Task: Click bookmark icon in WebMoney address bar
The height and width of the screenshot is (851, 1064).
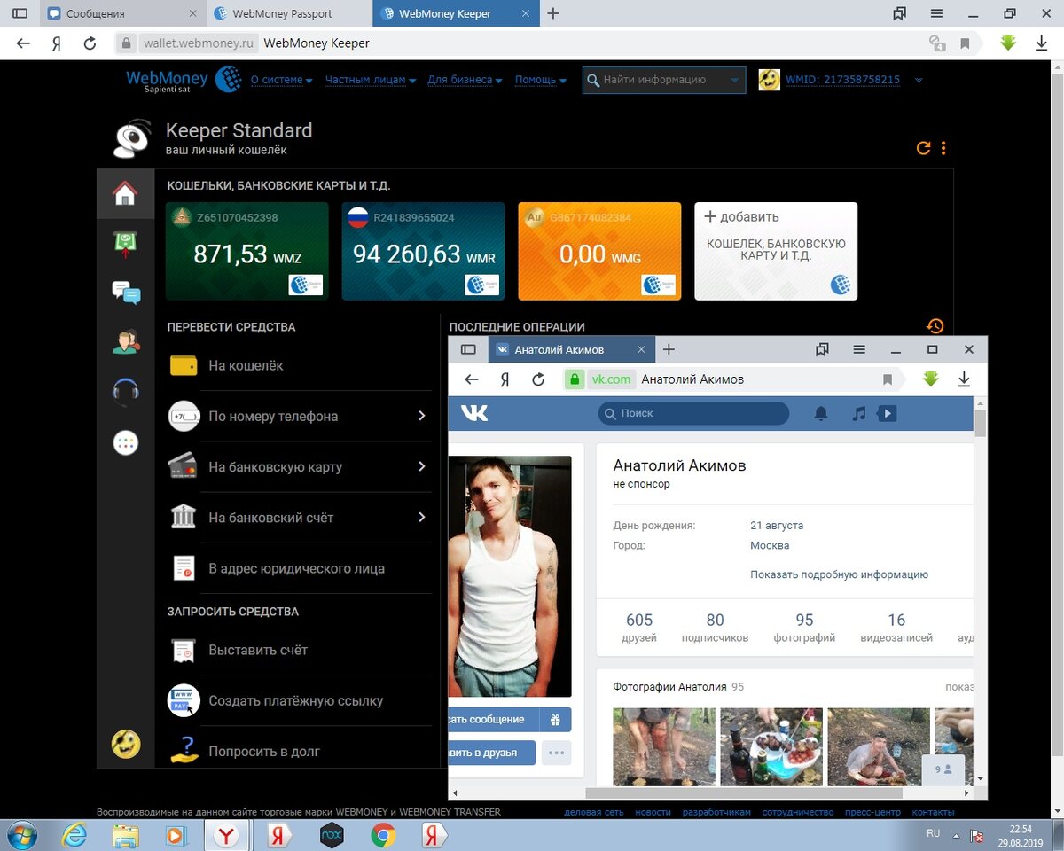Action: (965, 43)
